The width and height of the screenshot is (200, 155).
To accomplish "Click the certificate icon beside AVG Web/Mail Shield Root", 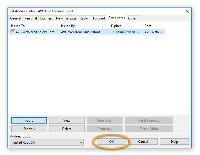I will (x=12, y=31).
